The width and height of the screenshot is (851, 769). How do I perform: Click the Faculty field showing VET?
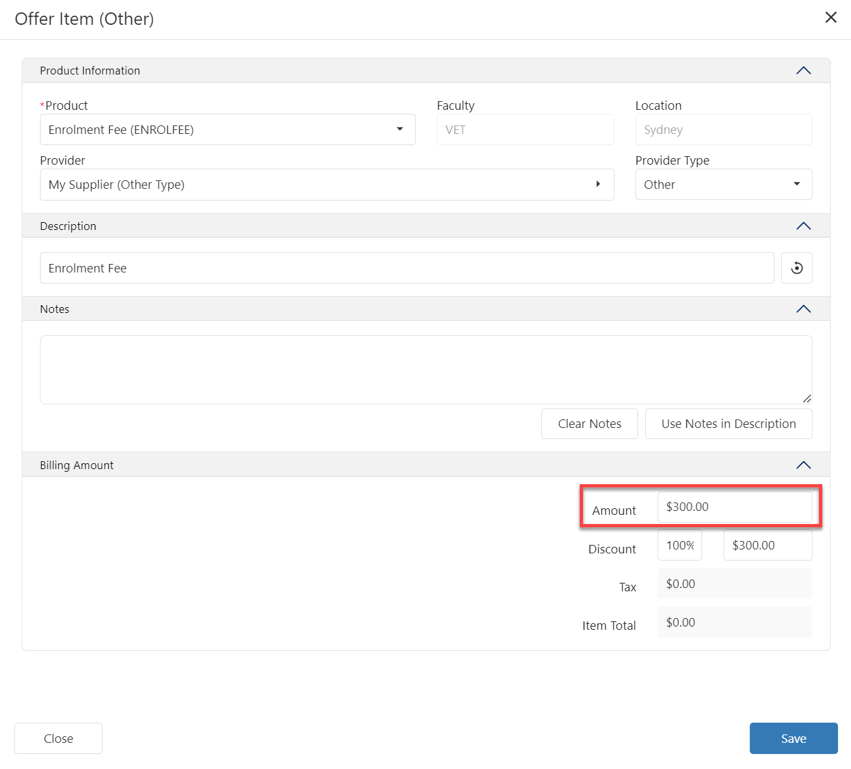(525, 129)
